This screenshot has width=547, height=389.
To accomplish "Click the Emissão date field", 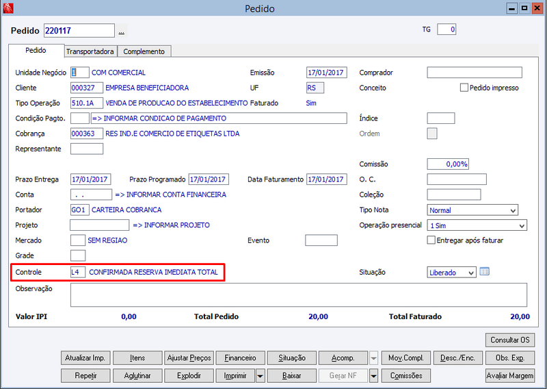I will coord(327,73).
